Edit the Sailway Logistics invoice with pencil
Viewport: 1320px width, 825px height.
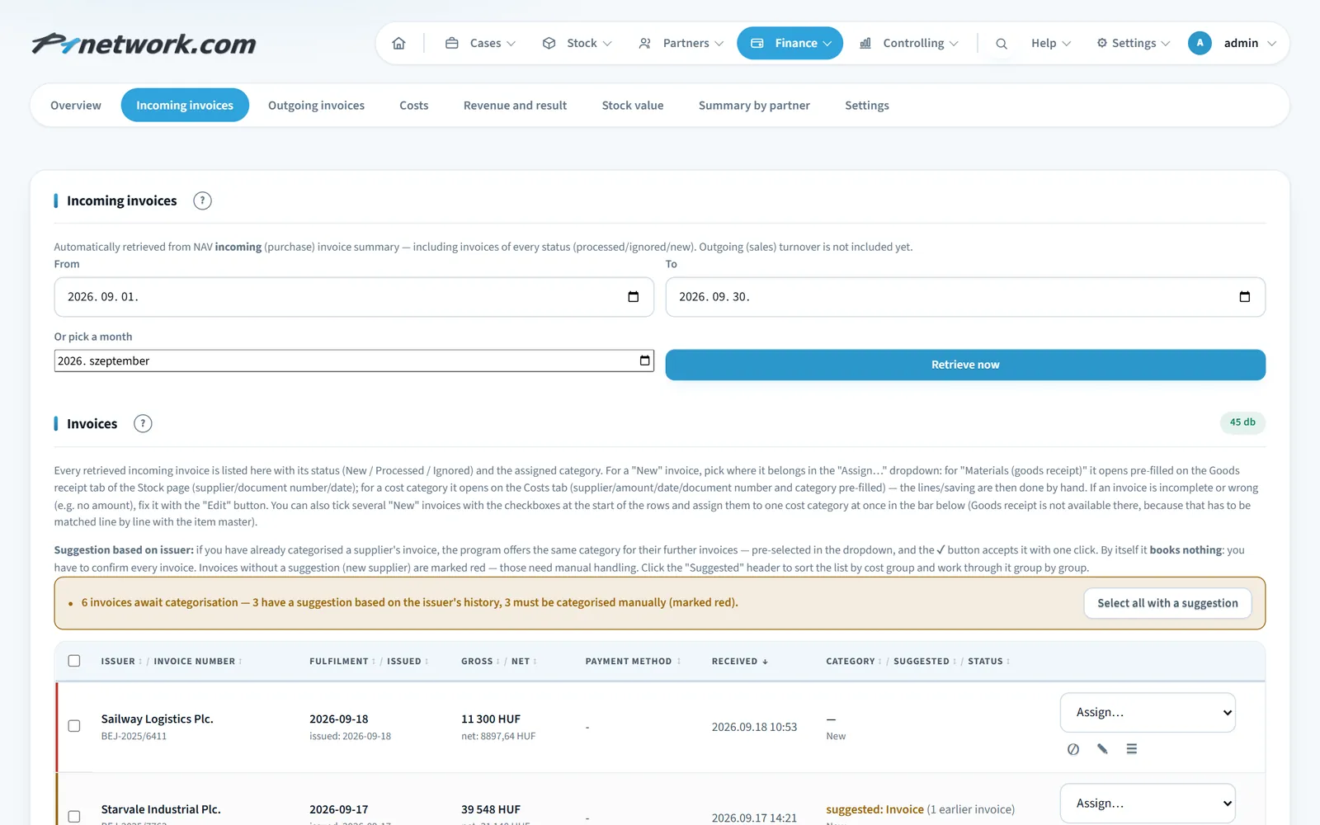click(x=1102, y=749)
